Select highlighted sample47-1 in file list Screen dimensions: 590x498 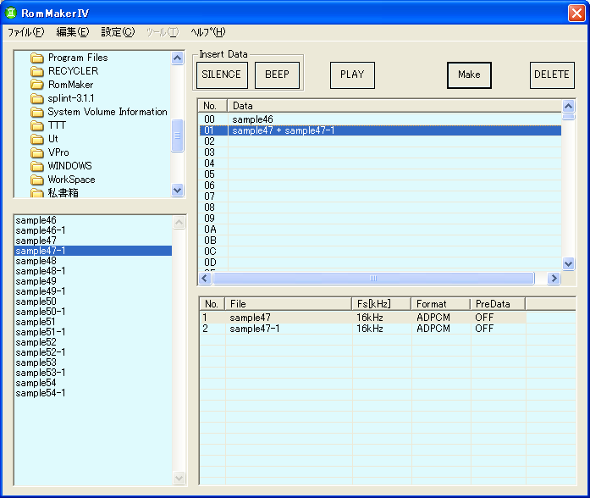[93, 251]
